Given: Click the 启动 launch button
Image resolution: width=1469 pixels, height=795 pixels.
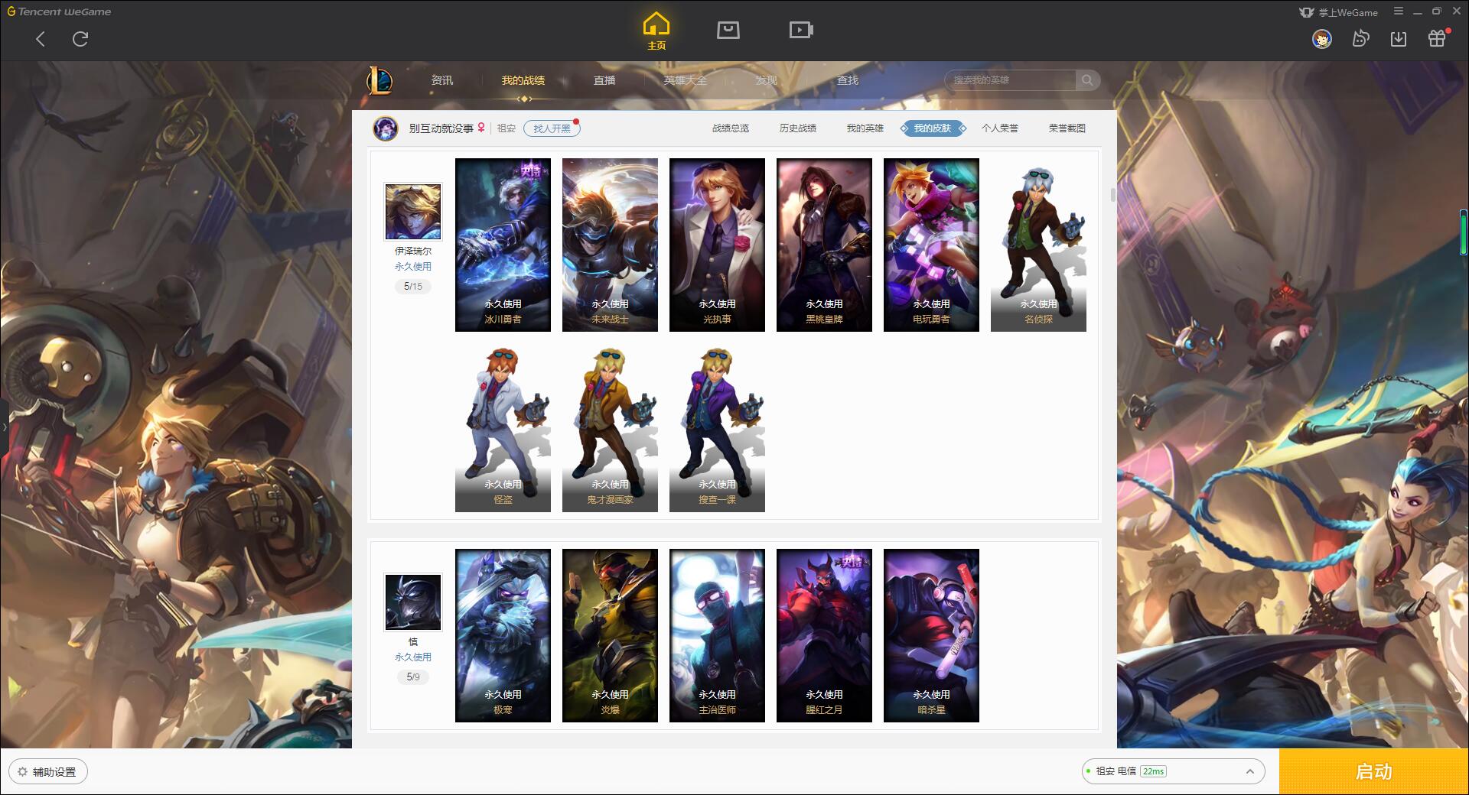Looking at the screenshot, I should (x=1373, y=771).
